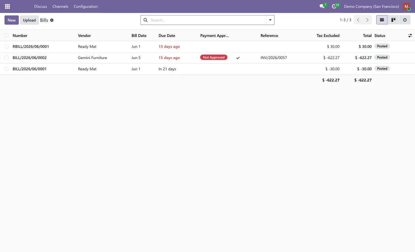This screenshot has height=252, width=415.
Task: Switch to kanban view
Action: pos(393,20)
